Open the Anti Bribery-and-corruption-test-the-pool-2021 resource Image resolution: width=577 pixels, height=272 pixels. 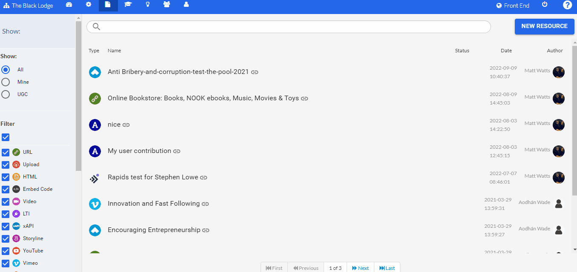tap(178, 72)
